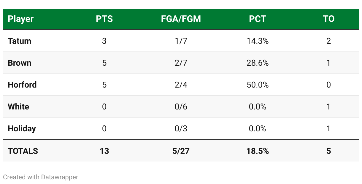This screenshot has width=362, height=184.
Task: Click the FGA/FGM column header
Action: coord(181,19)
